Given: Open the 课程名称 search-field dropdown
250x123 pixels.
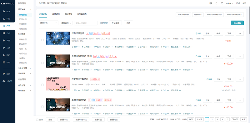Looking at the screenshot, I should (66, 23).
